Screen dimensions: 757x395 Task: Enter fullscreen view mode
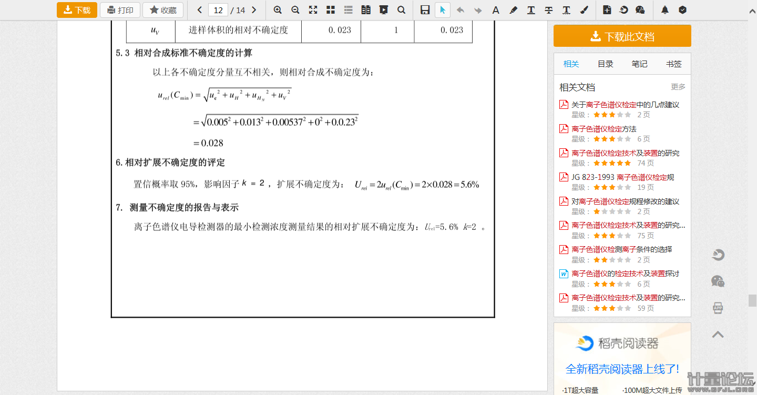point(313,10)
